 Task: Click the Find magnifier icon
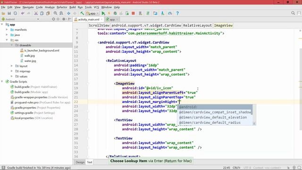[55, 13]
